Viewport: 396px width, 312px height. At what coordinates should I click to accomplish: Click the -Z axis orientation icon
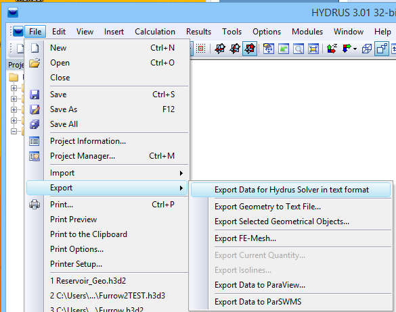(332, 49)
